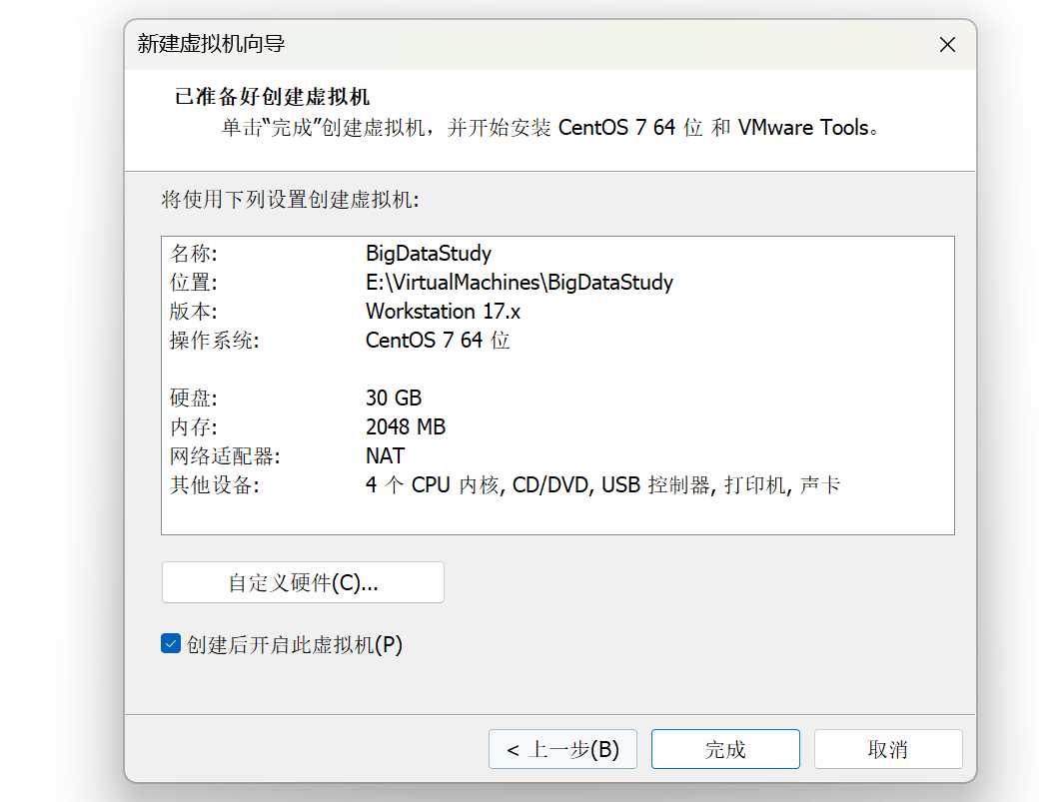The height and width of the screenshot is (802, 1061).
Task: Toggle the power-on-after-creation checkbox
Action: tap(170, 644)
